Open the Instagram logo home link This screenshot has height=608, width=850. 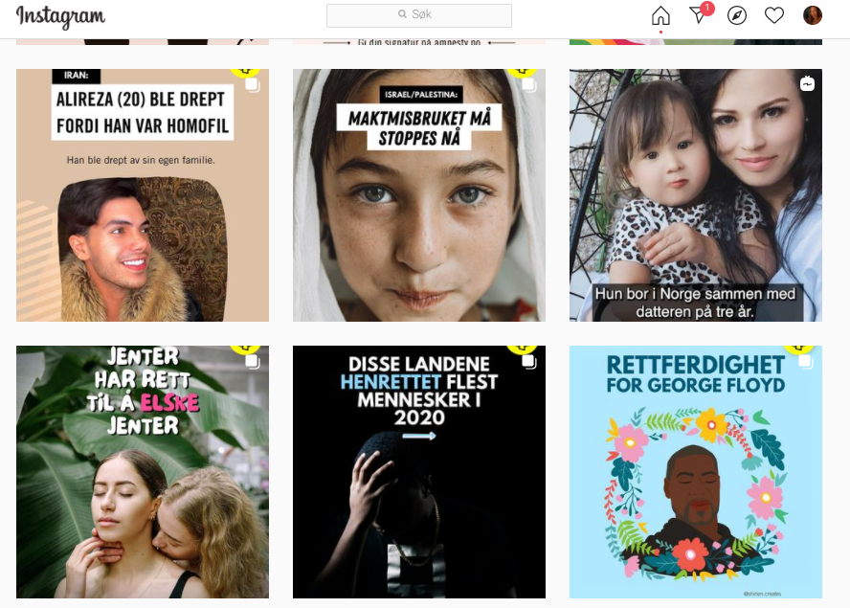pyautogui.click(x=60, y=17)
